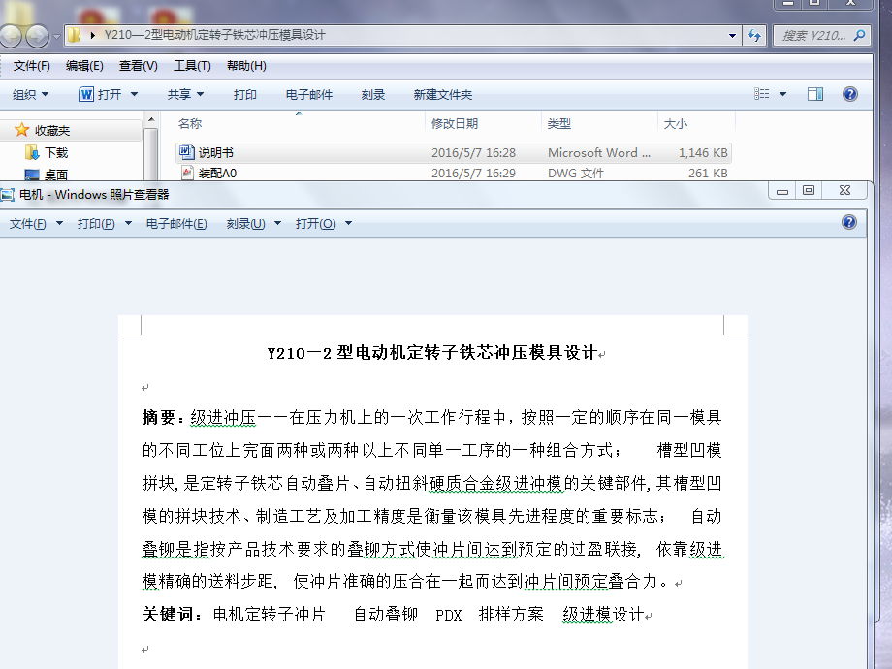This screenshot has width=892, height=669.
Task: Open the 查看 menu
Action: point(138,65)
